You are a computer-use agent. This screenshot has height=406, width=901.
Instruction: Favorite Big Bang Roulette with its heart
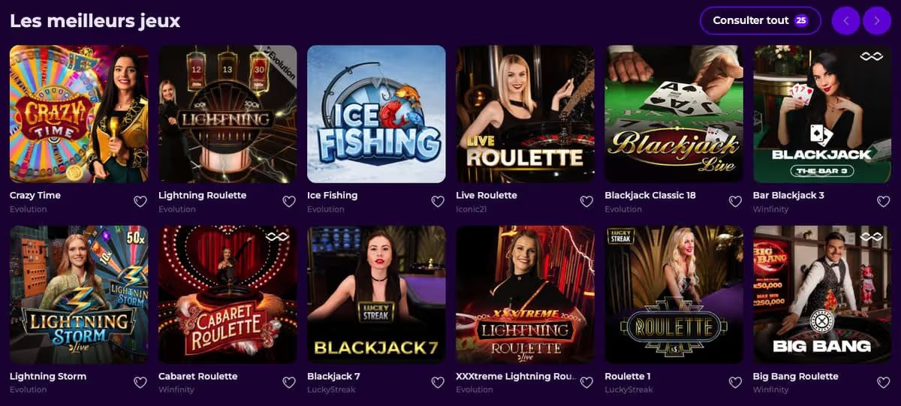(x=884, y=383)
